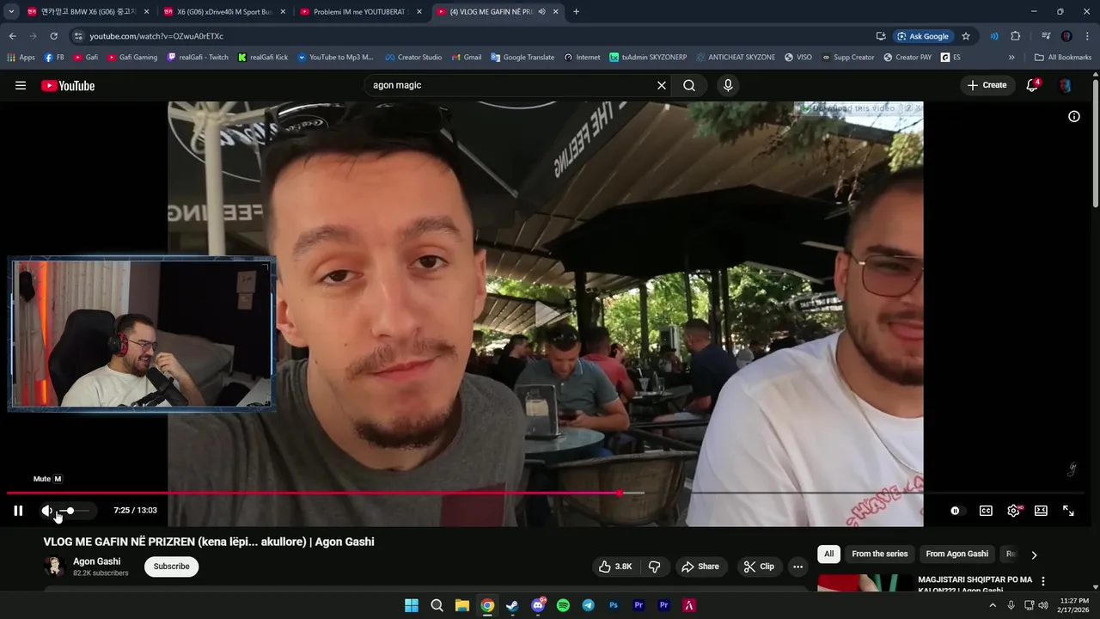The image size is (1100, 619).
Task: Close the 'Download this video' overlay
Action: pos(918,108)
